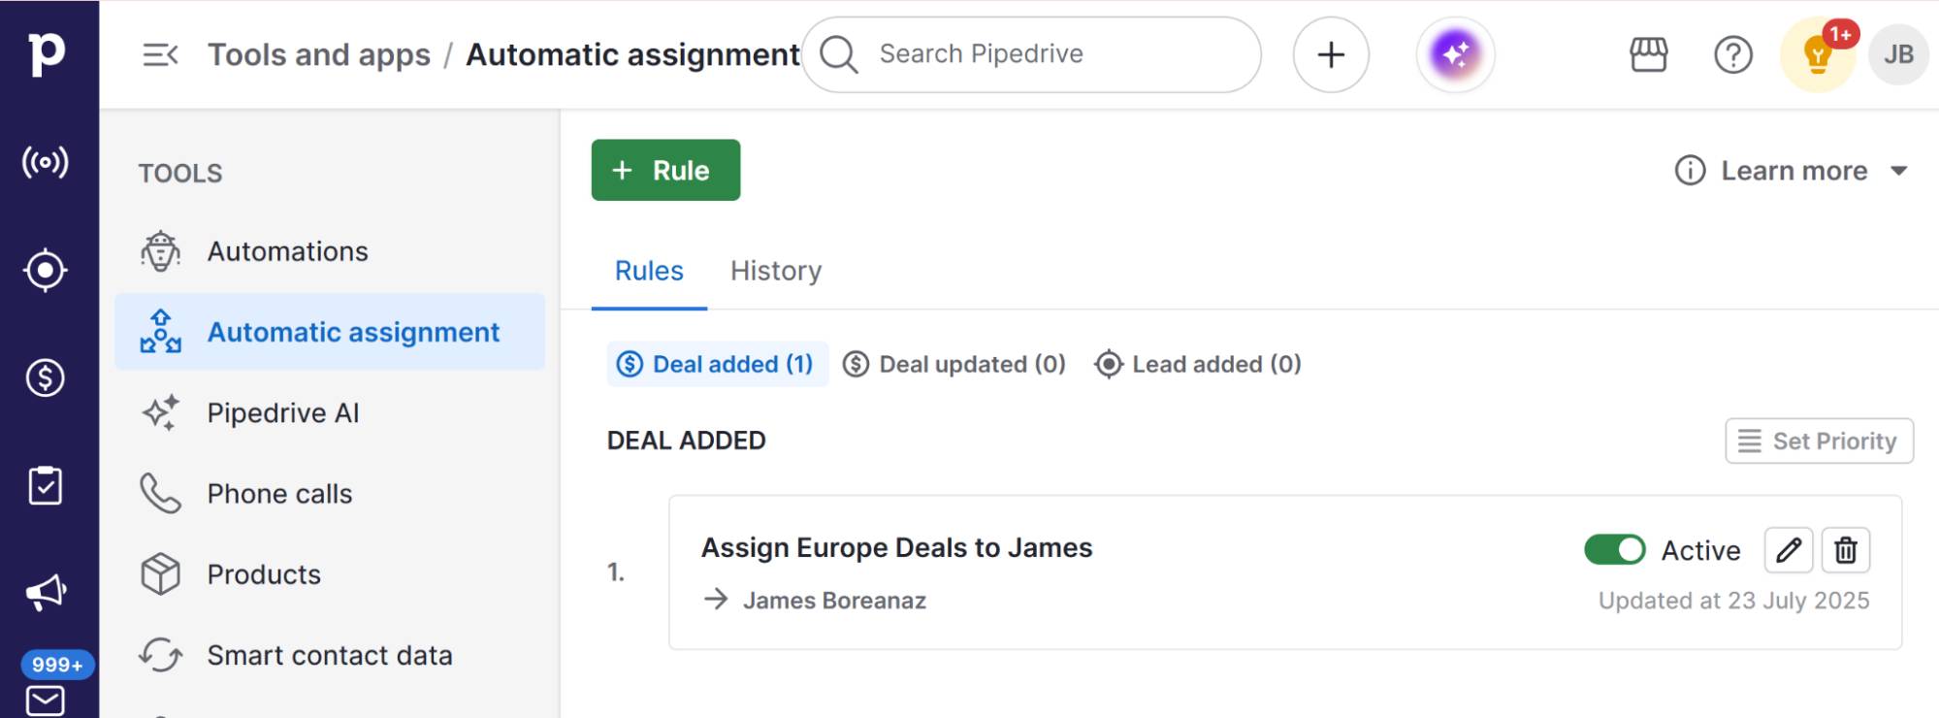This screenshot has height=718, width=1939.
Task: Click the 999+ unread mail badge
Action: pos(57,665)
